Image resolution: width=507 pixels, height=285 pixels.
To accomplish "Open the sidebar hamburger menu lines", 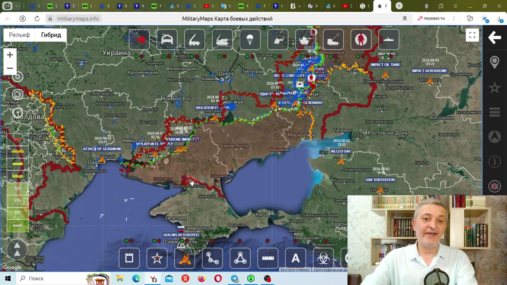I will click(x=495, y=112).
